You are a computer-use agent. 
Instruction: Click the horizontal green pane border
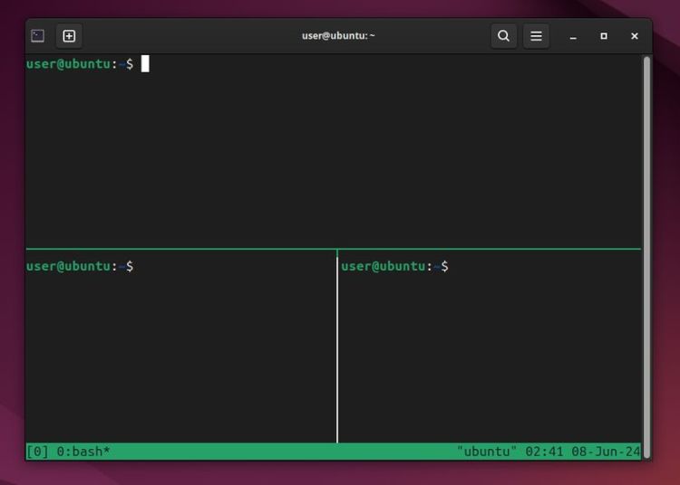[x=181, y=249]
